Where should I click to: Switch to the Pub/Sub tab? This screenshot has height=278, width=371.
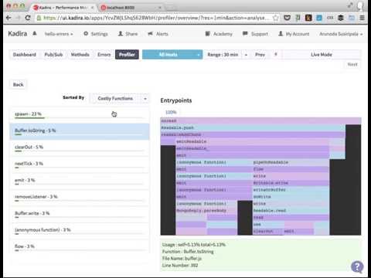tap(53, 55)
